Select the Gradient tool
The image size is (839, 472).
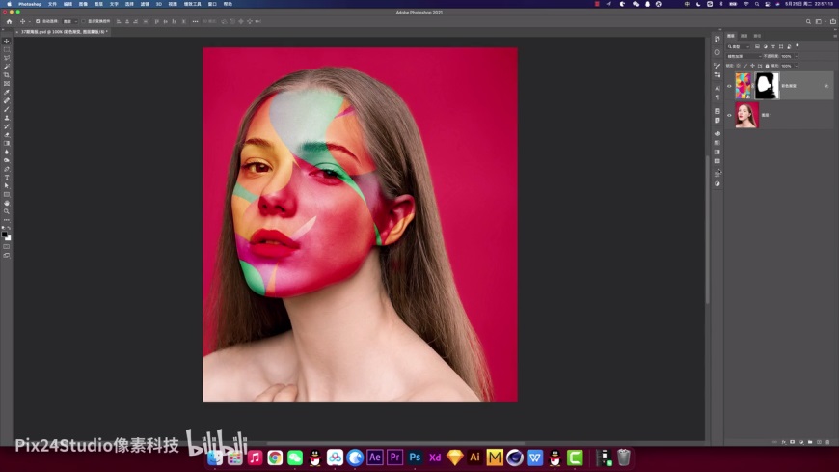click(x=7, y=144)
